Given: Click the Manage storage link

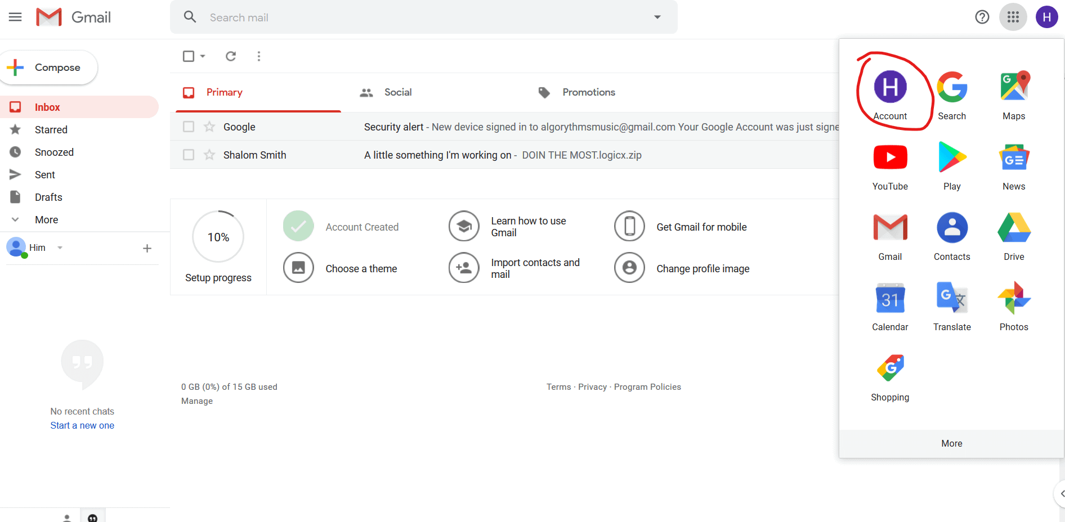Looking at the screenshot, I should pos(197,401).
